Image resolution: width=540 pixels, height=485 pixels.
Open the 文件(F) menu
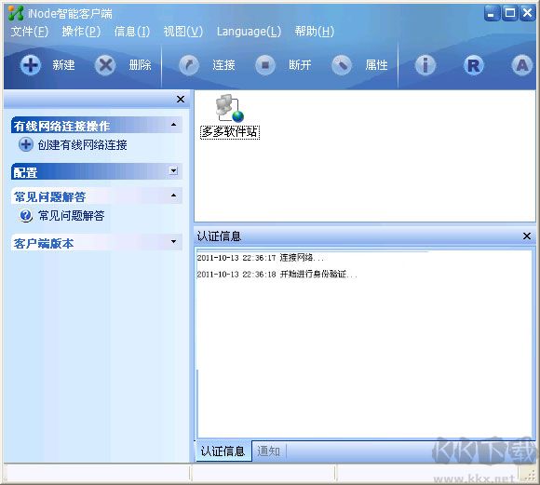(30, 32)
